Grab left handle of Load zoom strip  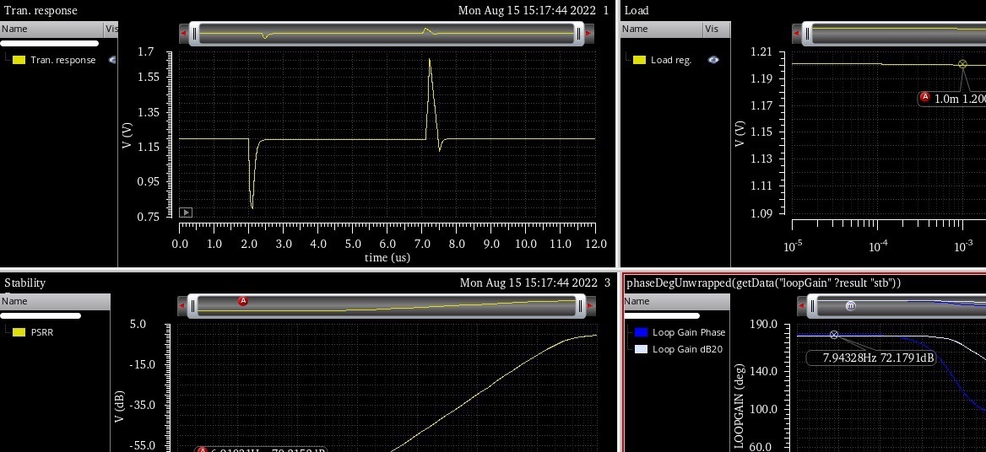pyautogui.click(x=808, y=33)
